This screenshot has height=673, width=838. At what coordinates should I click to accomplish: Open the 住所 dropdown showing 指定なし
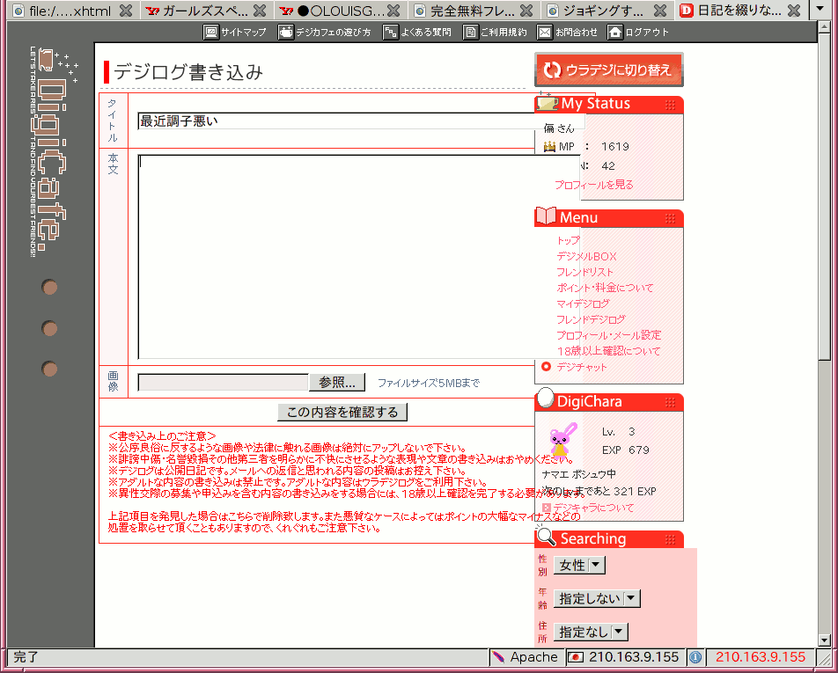[x=590, y=632]
